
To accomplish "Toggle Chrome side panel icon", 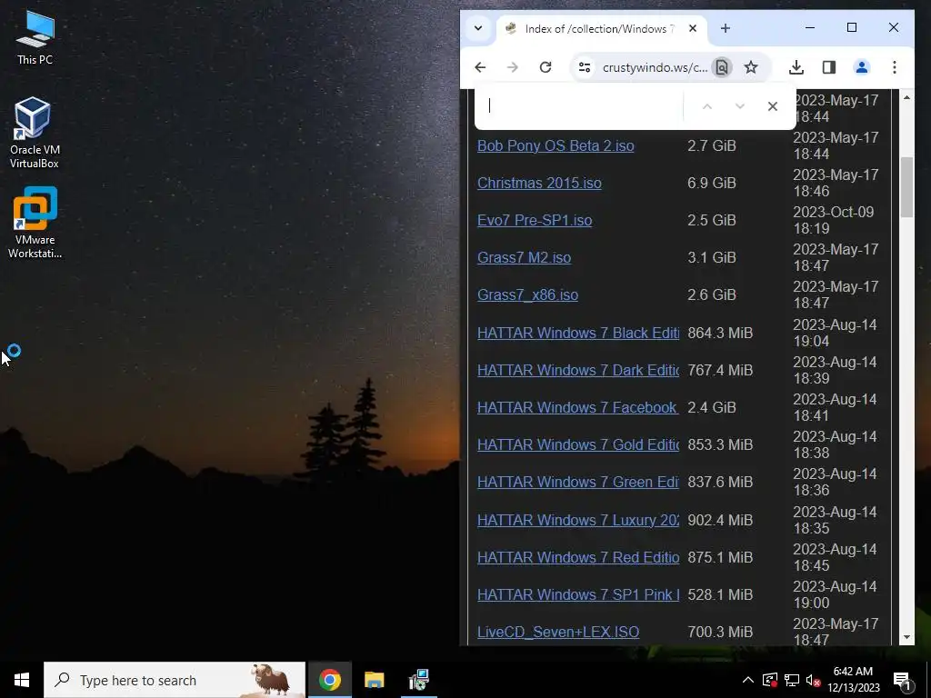I will pyautogui.click(x=829, y=67).
